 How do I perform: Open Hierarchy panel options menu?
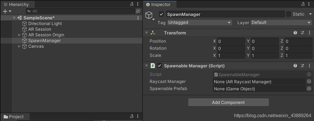138,4
